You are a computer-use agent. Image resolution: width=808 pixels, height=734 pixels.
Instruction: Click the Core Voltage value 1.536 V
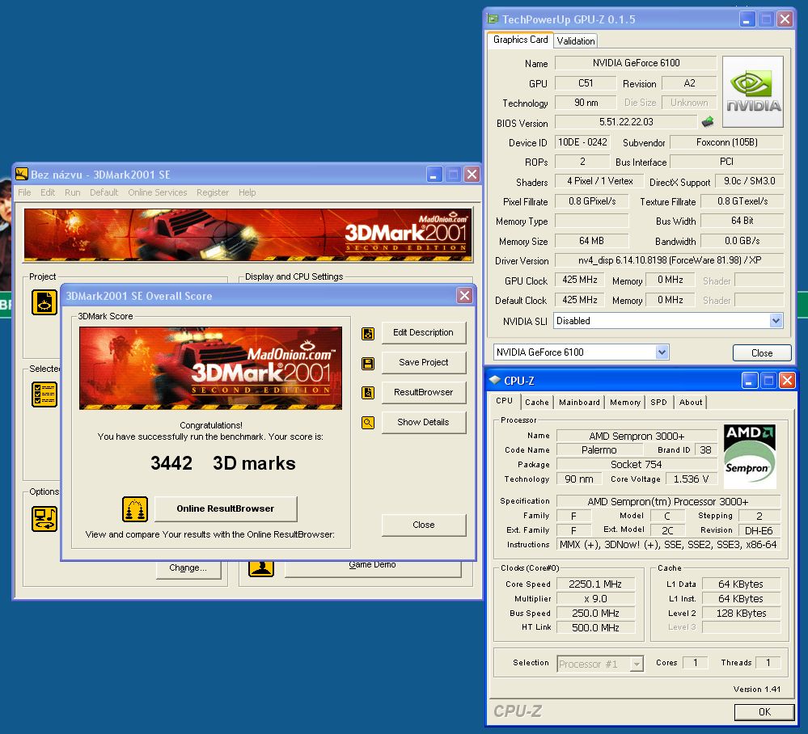pos(691,479)
